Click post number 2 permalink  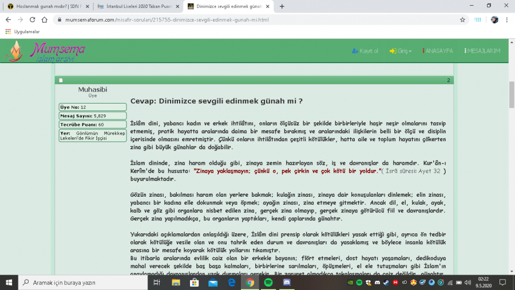448,81
